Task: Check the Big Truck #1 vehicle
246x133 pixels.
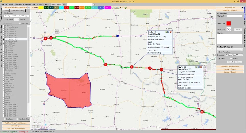Action: click(x=4, y=47)
